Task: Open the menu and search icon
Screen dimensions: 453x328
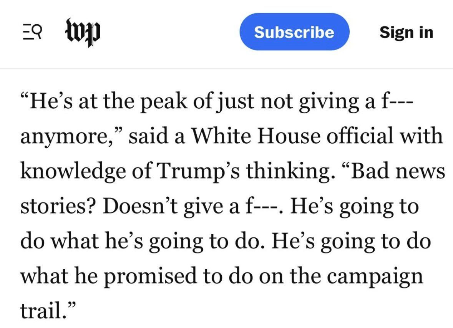Action: point(32,32)
